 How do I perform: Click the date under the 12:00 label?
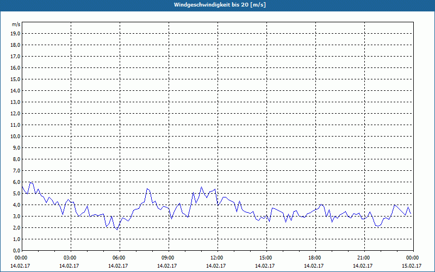216,265
